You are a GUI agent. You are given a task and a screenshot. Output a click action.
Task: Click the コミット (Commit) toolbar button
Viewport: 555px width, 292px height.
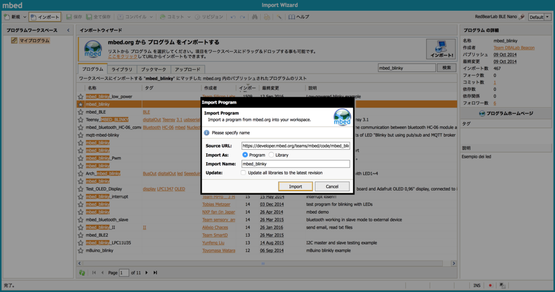pyautogui.click(x=172, y=17)
